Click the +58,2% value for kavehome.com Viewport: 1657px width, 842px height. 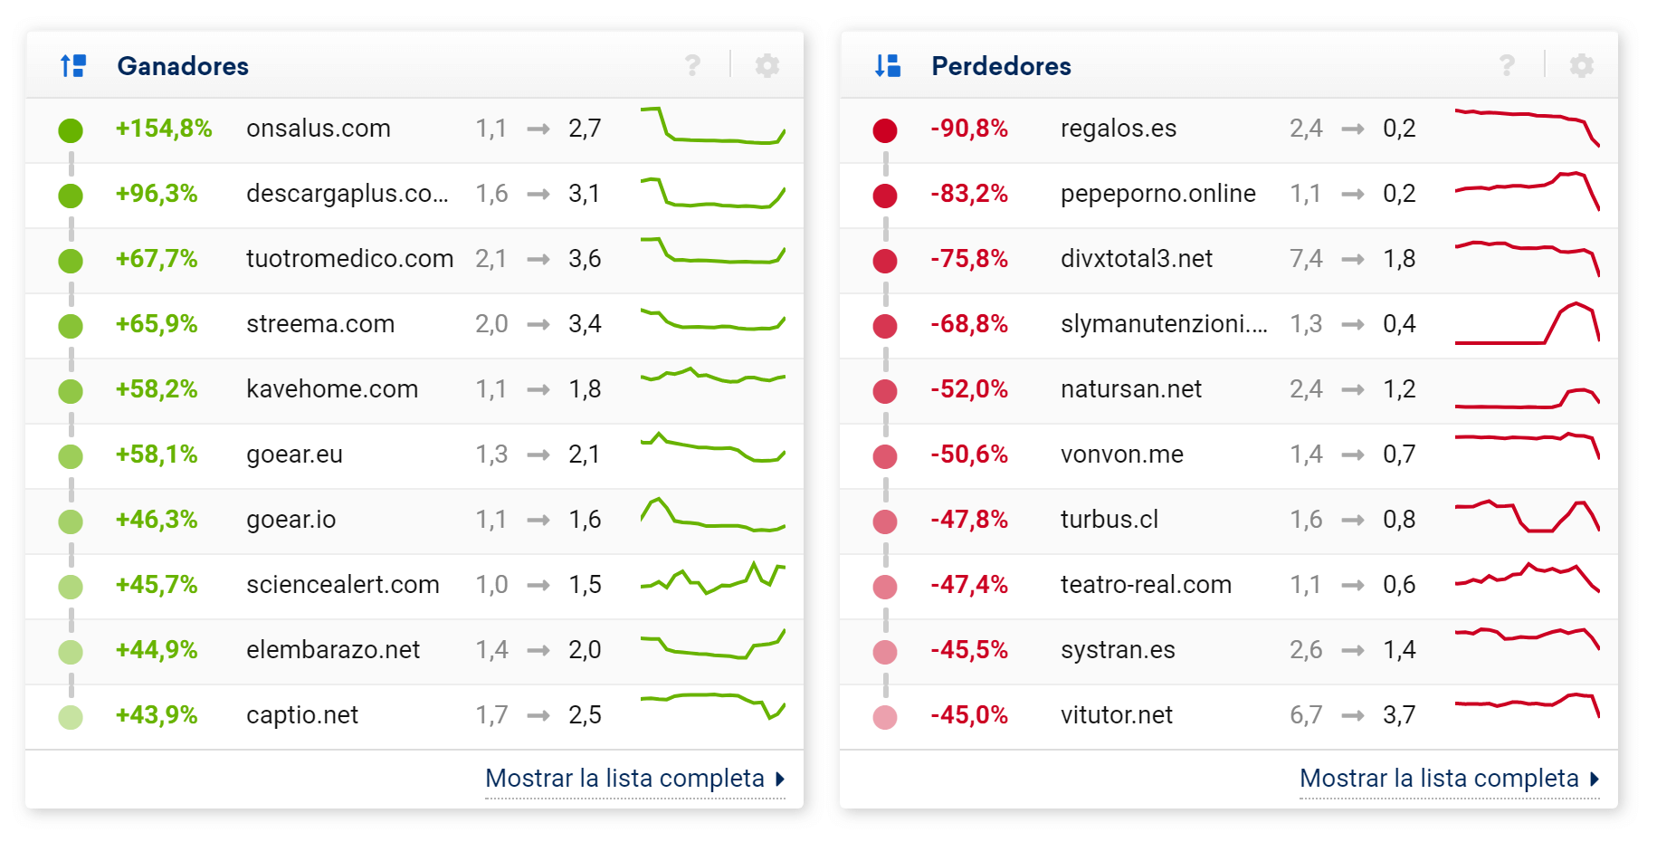pos(157,389)
